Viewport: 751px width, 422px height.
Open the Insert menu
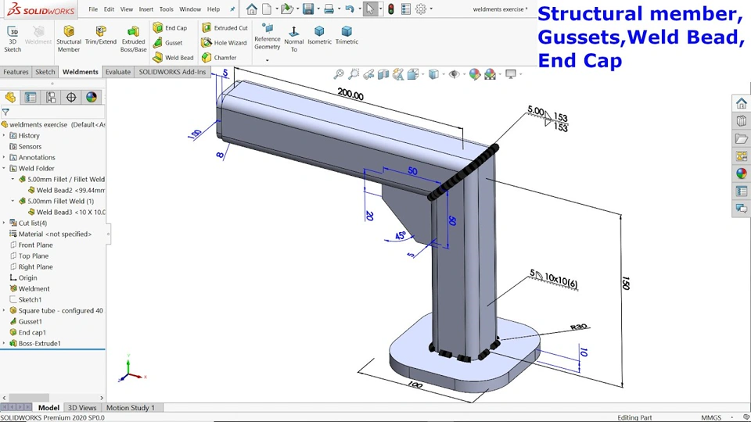coord(146,9)
